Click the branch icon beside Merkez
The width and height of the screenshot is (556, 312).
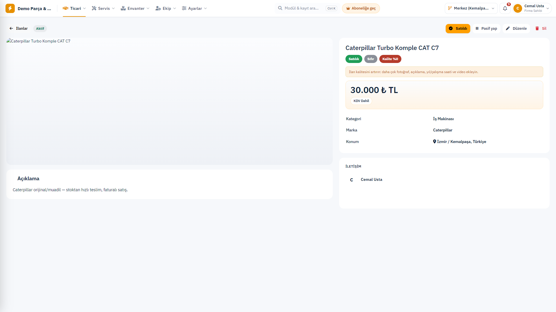tap(450, 8)
